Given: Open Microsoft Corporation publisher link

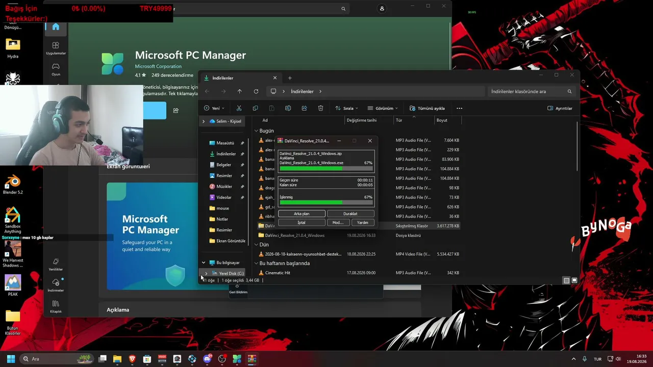Looking at the screenshot, I should tap(158, 66).
